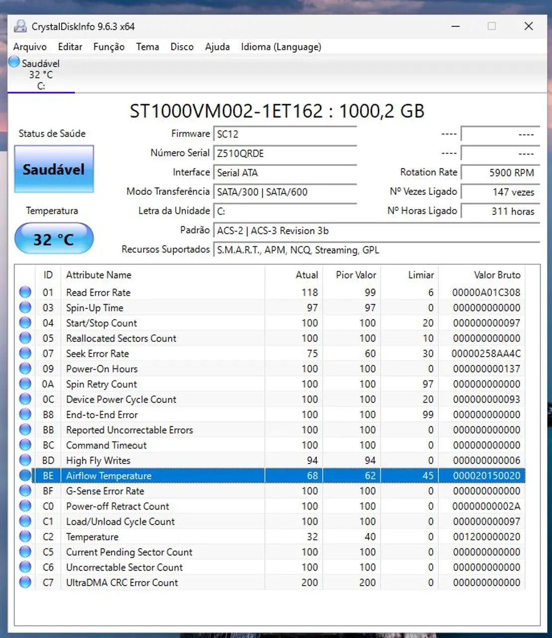Click the serial number field Z510QRDE
Screen dimensions: 552x638
coord(285,154)
